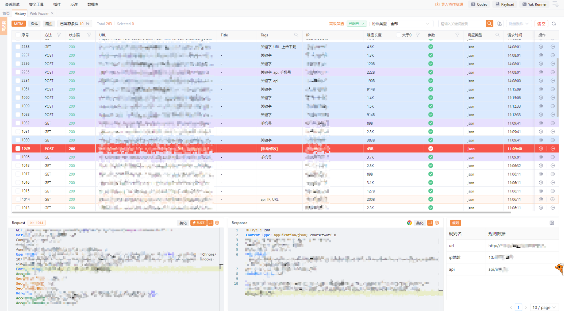Image resolution: width=564 pixels, height=315 pixels.
Task: Toggle word wrap icon in Request panel
Action: (210, 223)
